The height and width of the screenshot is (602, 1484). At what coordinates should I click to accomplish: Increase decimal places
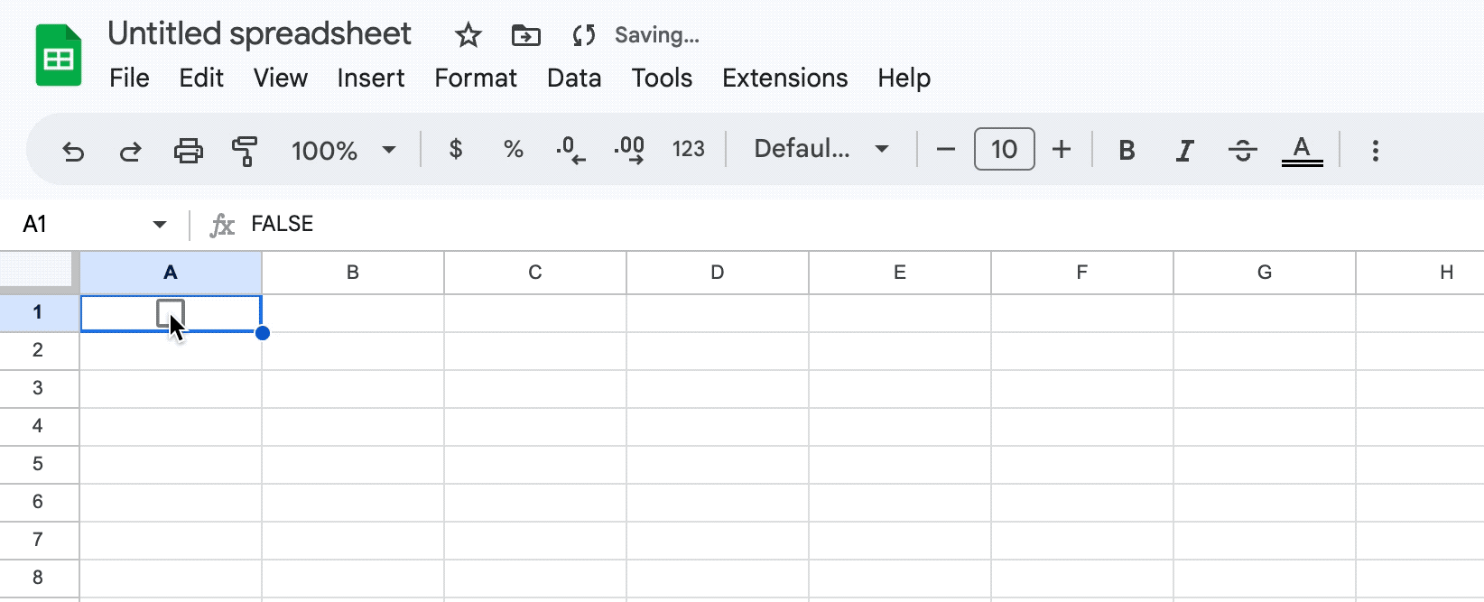coord(629,150)
